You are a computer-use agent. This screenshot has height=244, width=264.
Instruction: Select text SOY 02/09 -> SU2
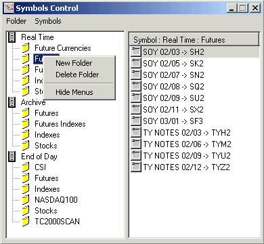tap(173, 98)
